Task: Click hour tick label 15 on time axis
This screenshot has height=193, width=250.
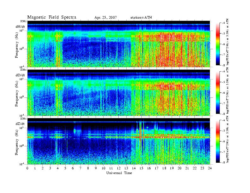Action: point(141,168)
